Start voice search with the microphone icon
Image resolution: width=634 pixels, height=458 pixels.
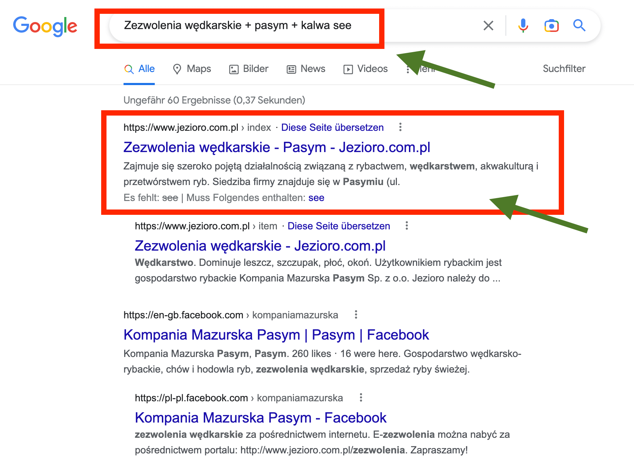523,26
